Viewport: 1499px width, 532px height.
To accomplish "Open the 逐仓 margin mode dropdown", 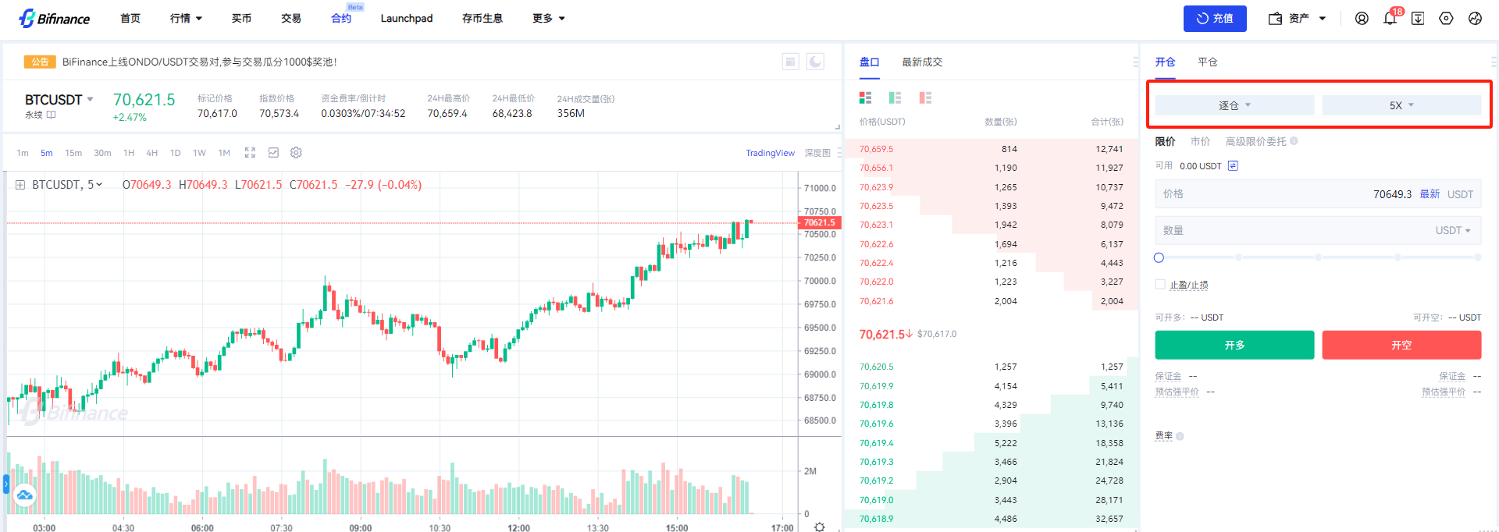I will pos(1234,105).
